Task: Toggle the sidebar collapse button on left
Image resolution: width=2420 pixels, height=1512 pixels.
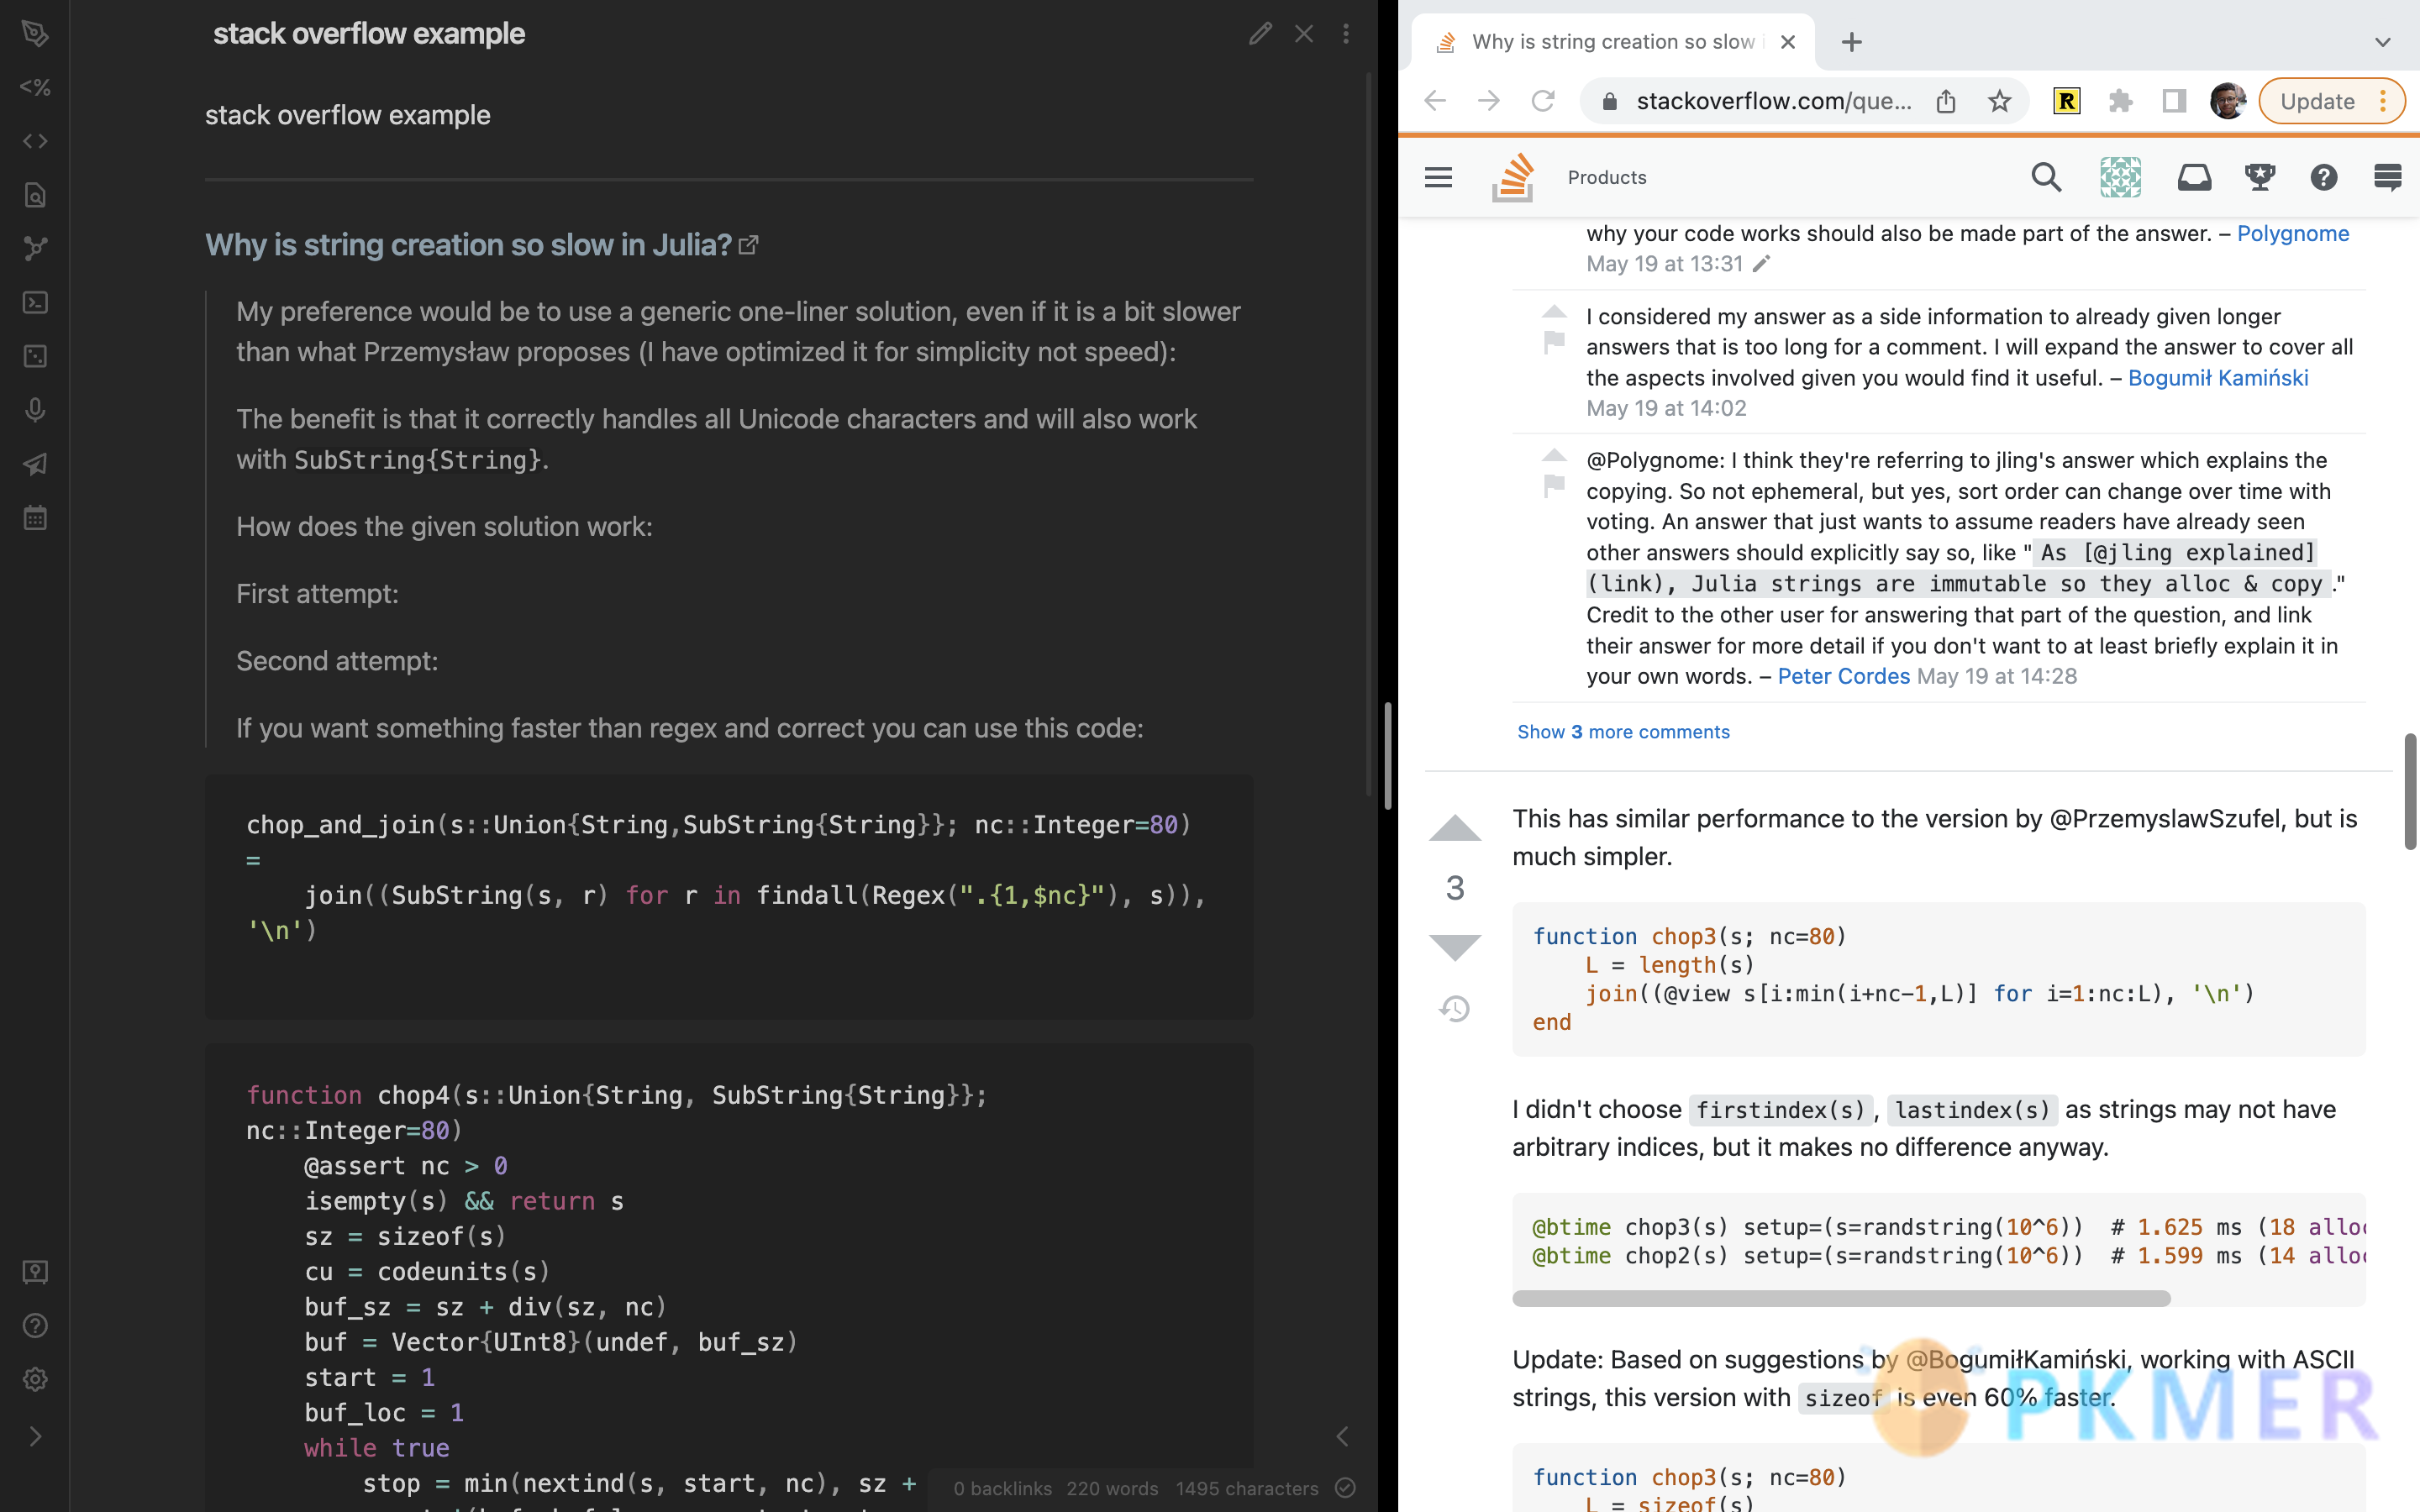Action: point(34,1436)
